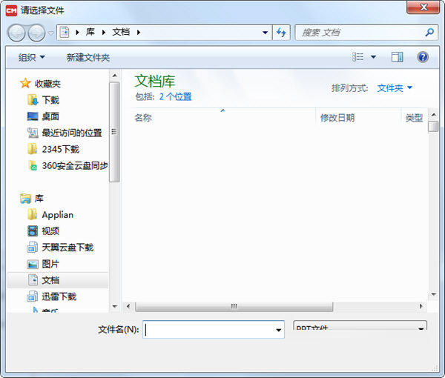445x378 pixels.
Task: Click the change view icon
Action: coord(358,57)
